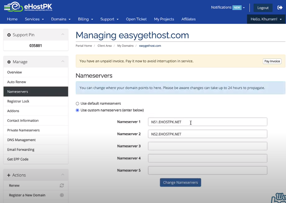Click the Change Nameservers button
Viewport: 286px width, 203px height.
tap(180, 183)
